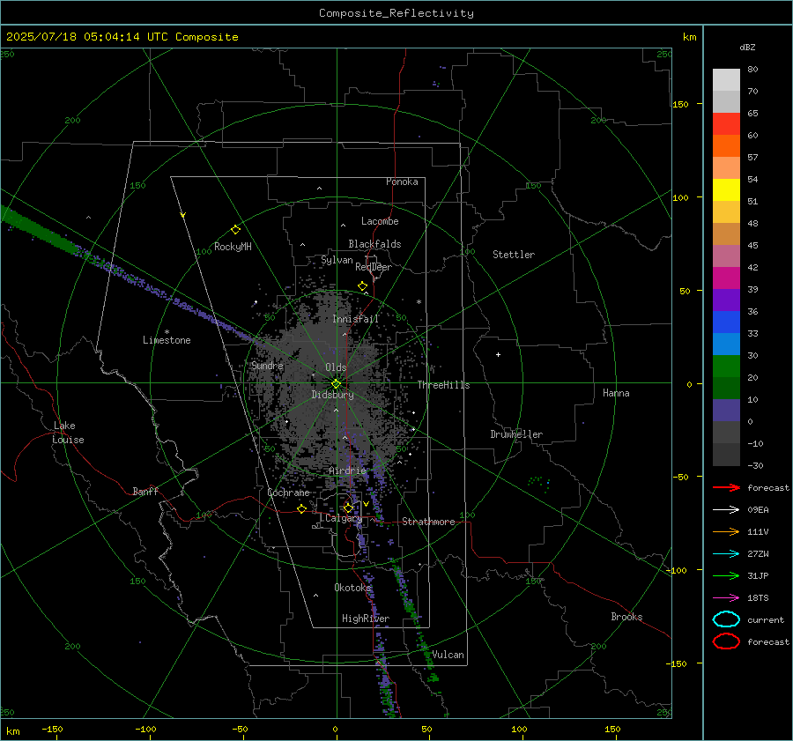This screenshot has width=793, height=741.
Task: Click the Drumheller label
Action: coord(516,434)
